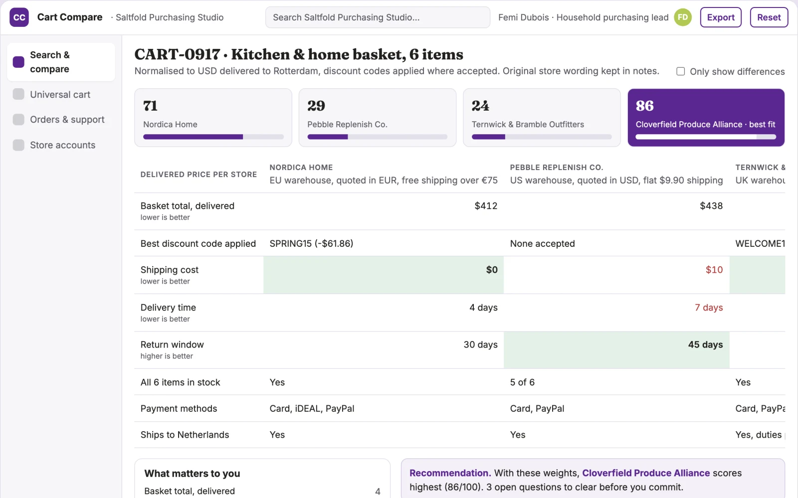Click the Cloverfield Produce Alliance score progress bar

[706, 137]
